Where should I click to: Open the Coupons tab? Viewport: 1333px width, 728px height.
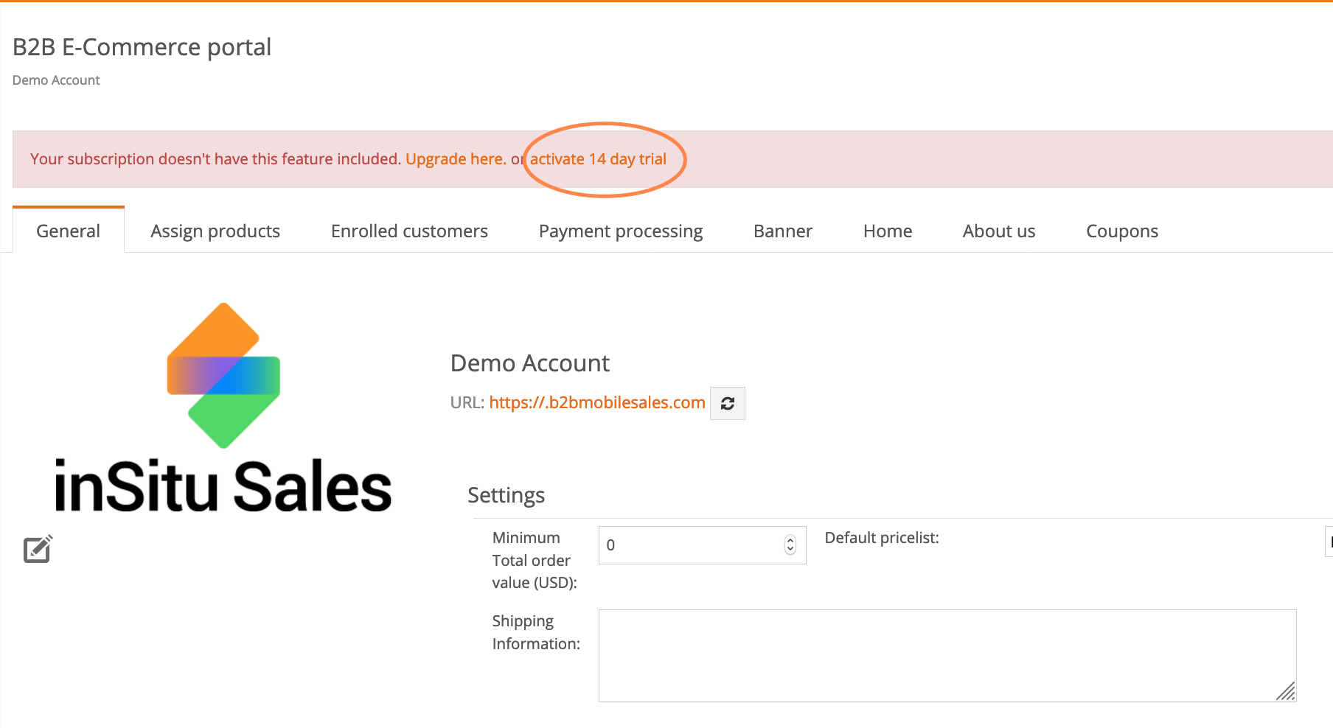click(1121, 231)
